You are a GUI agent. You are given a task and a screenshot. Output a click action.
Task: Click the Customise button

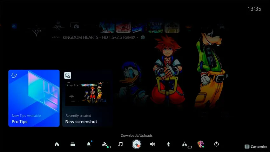pyautogui.click(x=256, y=147)
